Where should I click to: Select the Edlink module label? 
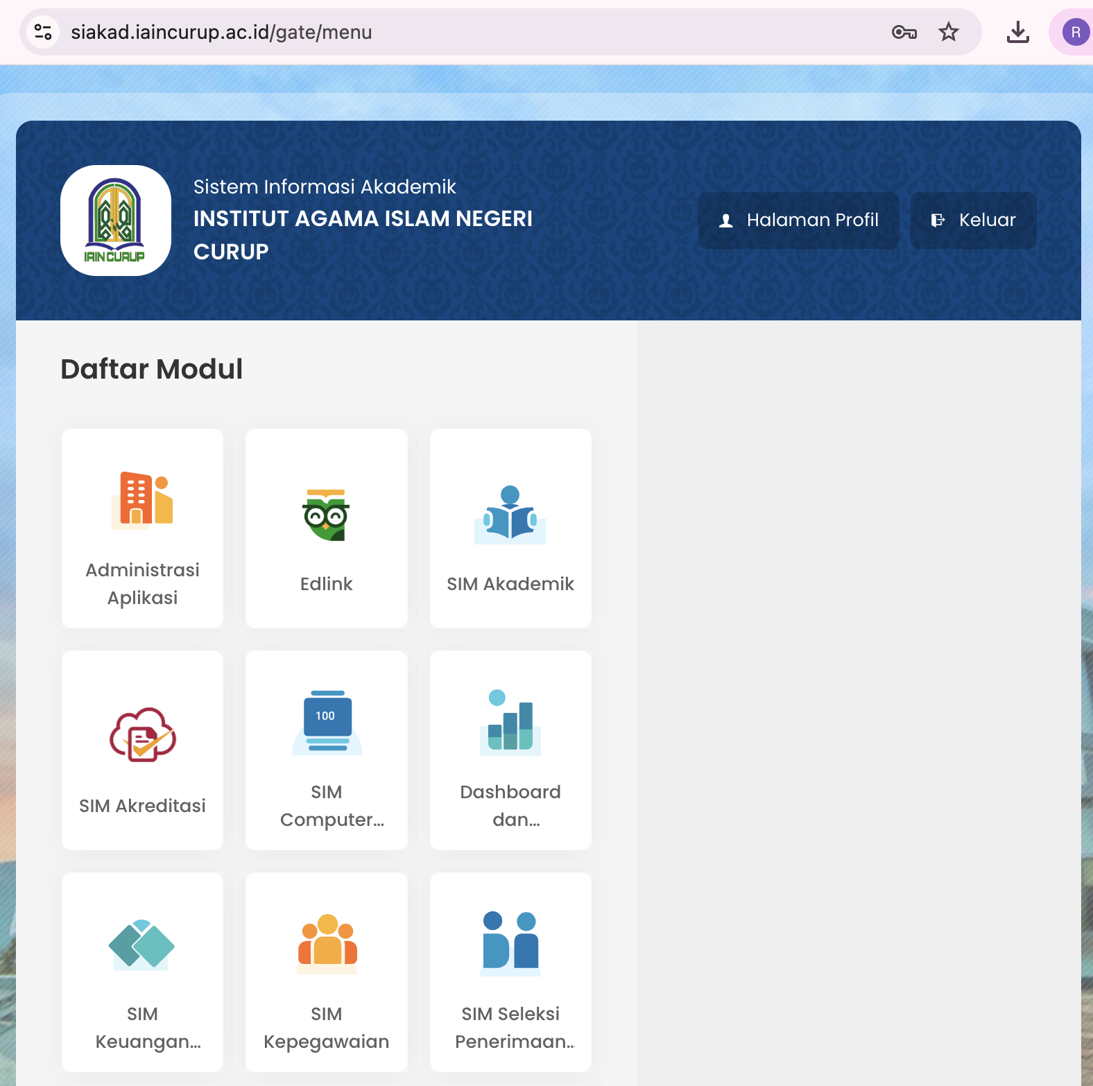[x=327, y=584]
